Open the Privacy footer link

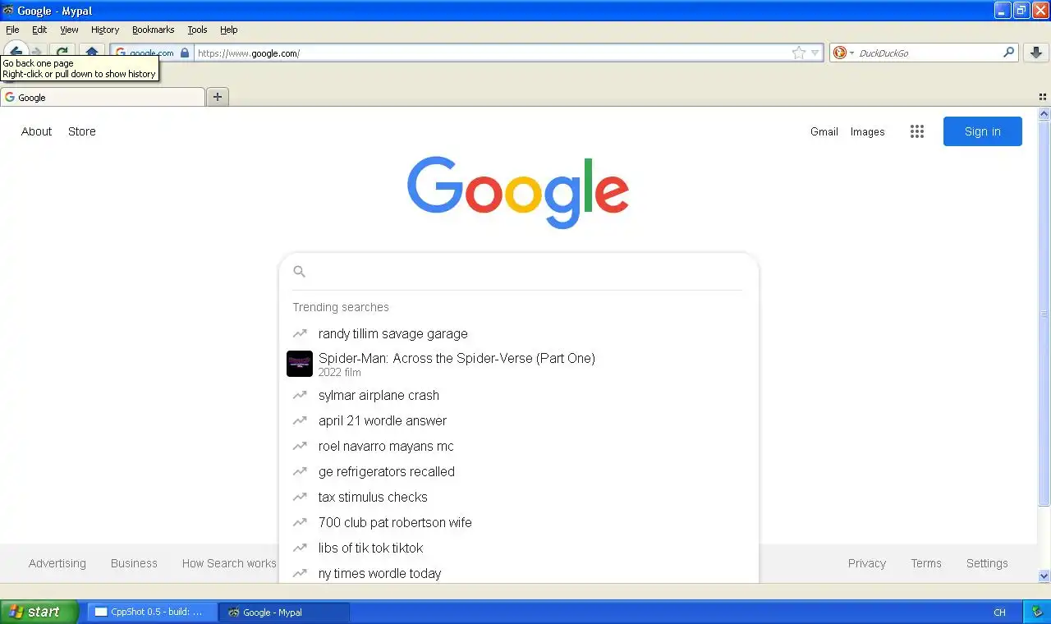(866, 563)
